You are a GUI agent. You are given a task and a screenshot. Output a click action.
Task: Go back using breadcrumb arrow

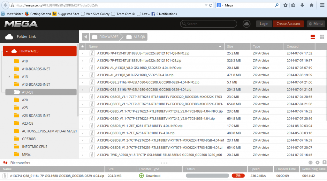86,37
